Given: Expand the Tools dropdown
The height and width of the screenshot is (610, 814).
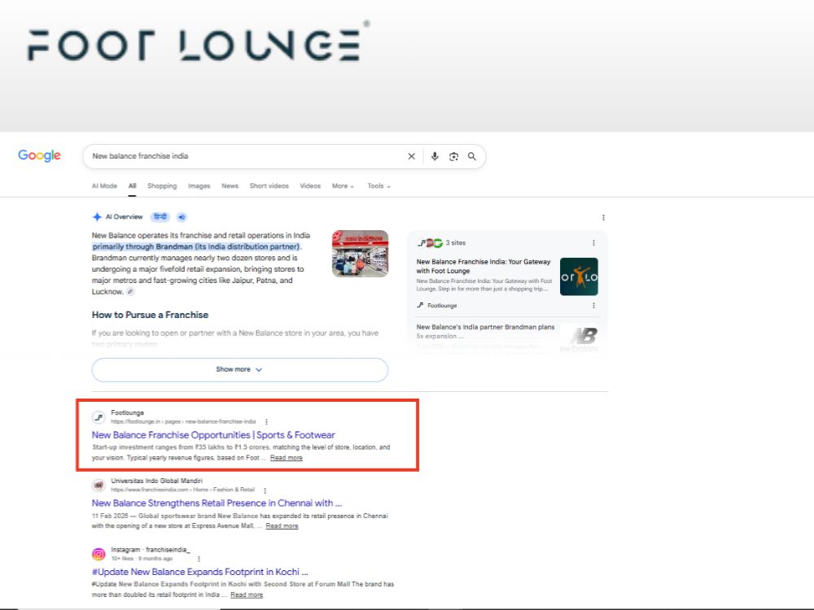Looking at the screenshot, I should pyautogui.click(x=379, y=185).
